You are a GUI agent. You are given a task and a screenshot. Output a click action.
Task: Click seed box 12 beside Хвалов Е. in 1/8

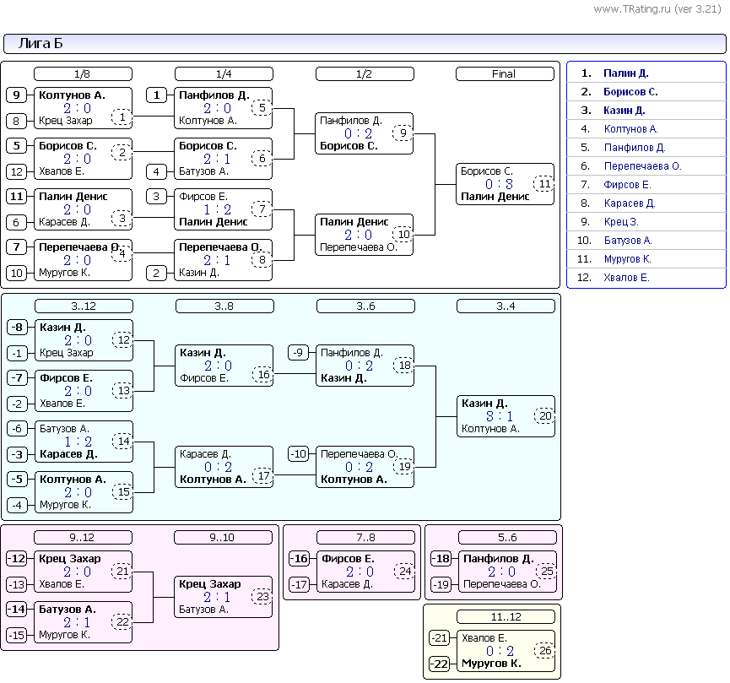pos(16,171)
